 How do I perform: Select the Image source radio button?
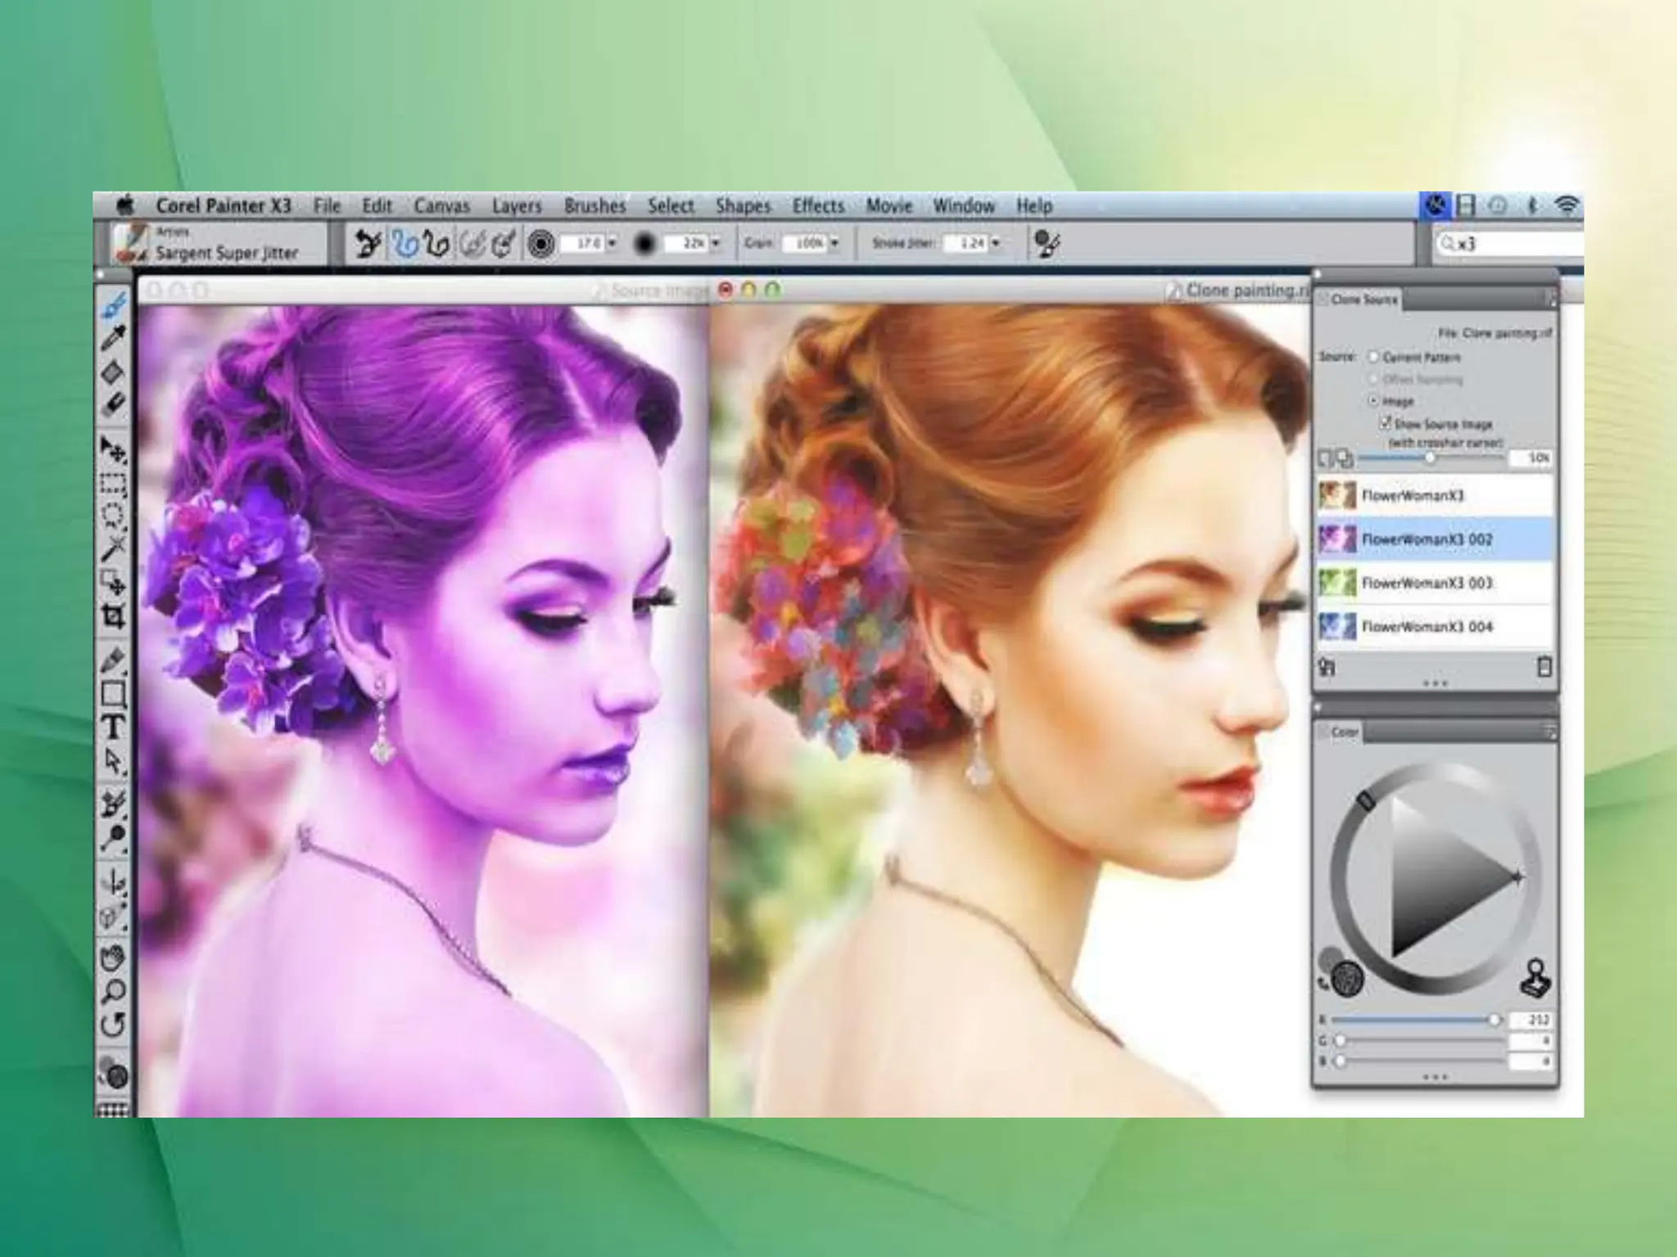(x=1374, y=401)
